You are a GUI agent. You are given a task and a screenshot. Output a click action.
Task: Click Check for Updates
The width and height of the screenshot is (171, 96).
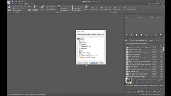point(77,6)
